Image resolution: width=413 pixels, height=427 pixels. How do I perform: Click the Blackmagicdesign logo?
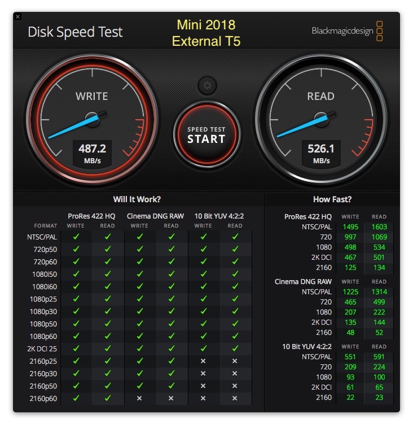coord(348,31)
